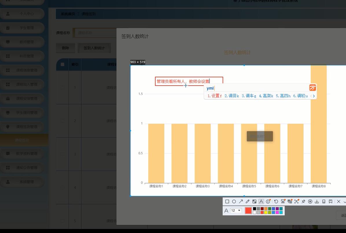
Task: Tick the checkbox for table row 3
Action: tap(62, 154)
